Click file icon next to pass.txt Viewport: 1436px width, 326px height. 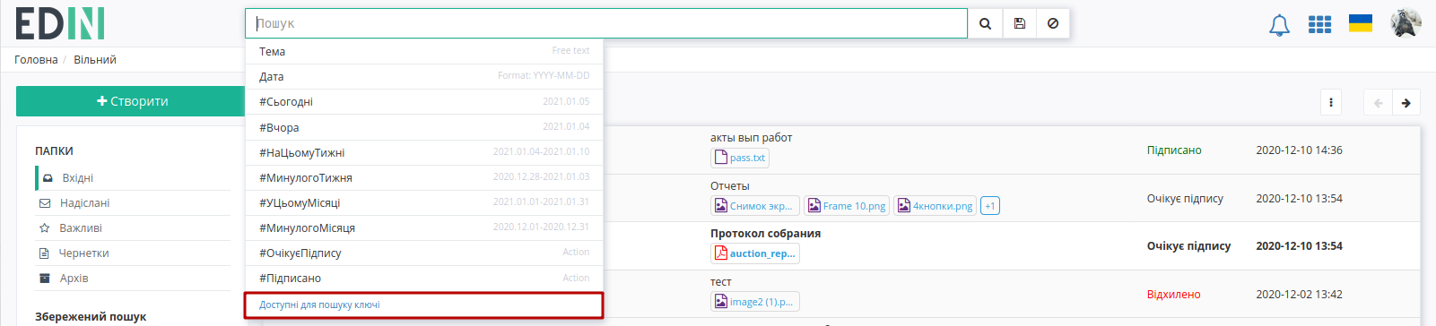tap(720, 158)
